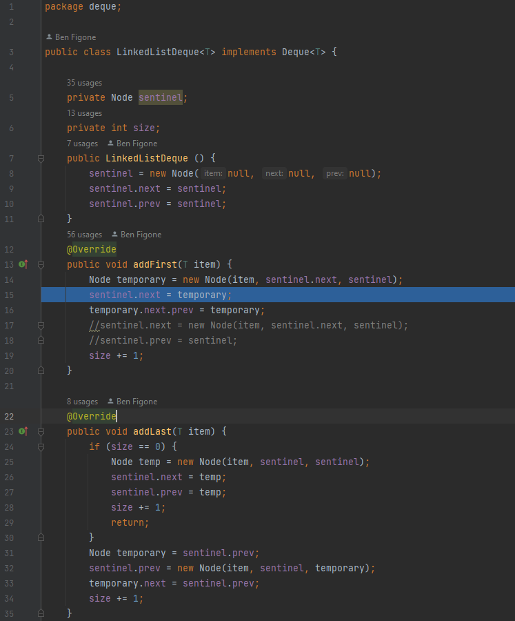Click the implements-method gutter icon beside addFirst
This screenshot has width=515, height=621.
click(x=23, y=264)
